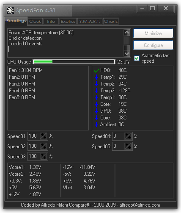
Task: Click the log scroll down arrow
Action: [127, 54]
